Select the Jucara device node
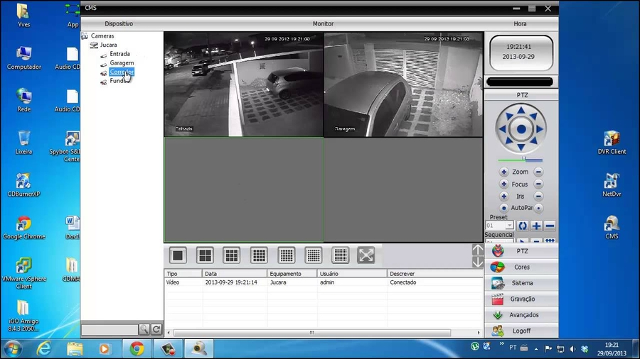Viewport: 640px width, 359px height. (x=108, y=45)
